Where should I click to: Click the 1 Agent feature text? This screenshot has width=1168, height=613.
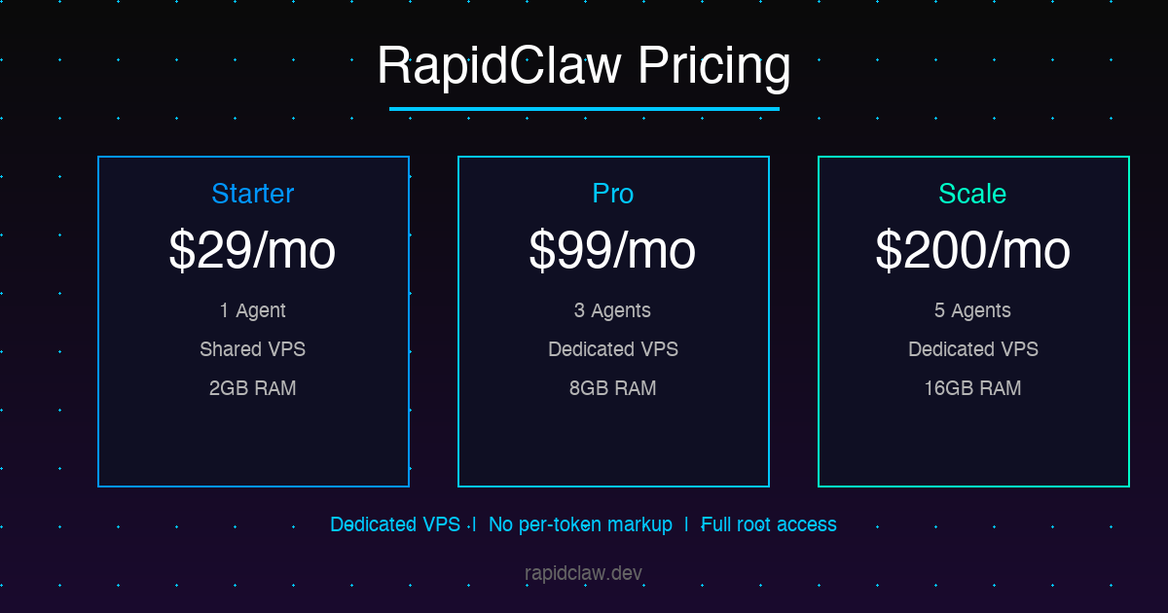(253, 310)
